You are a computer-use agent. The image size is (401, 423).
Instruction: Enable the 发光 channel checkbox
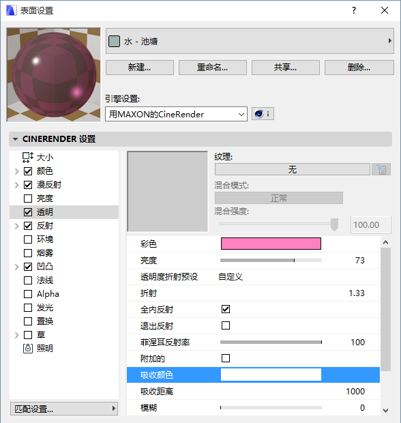click(x=28, y=308)
